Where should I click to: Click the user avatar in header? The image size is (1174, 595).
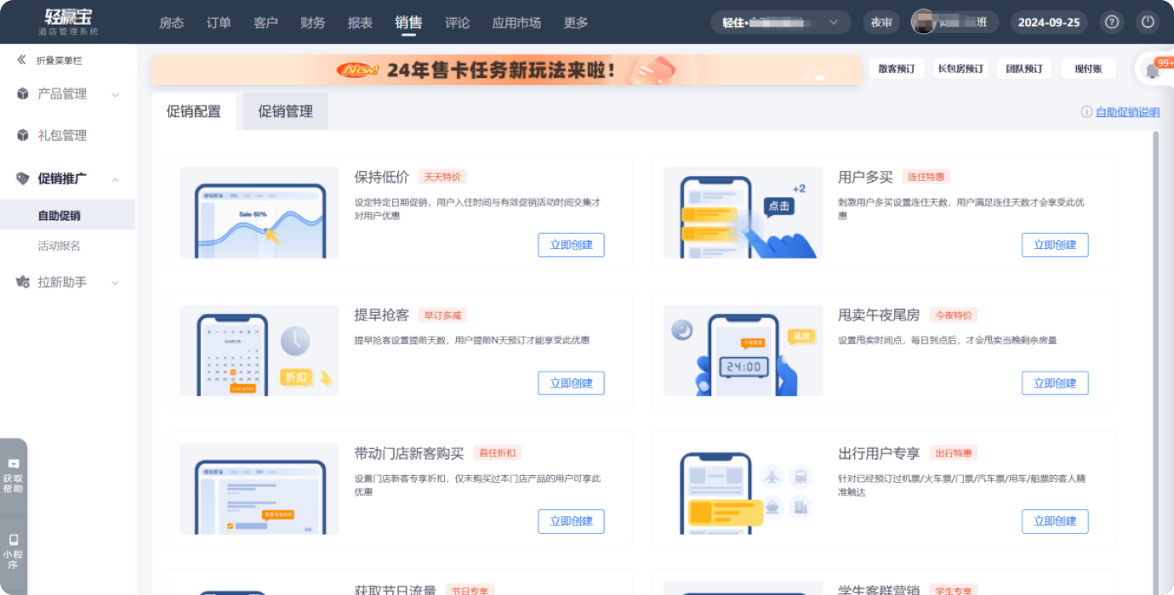point(923,22)
